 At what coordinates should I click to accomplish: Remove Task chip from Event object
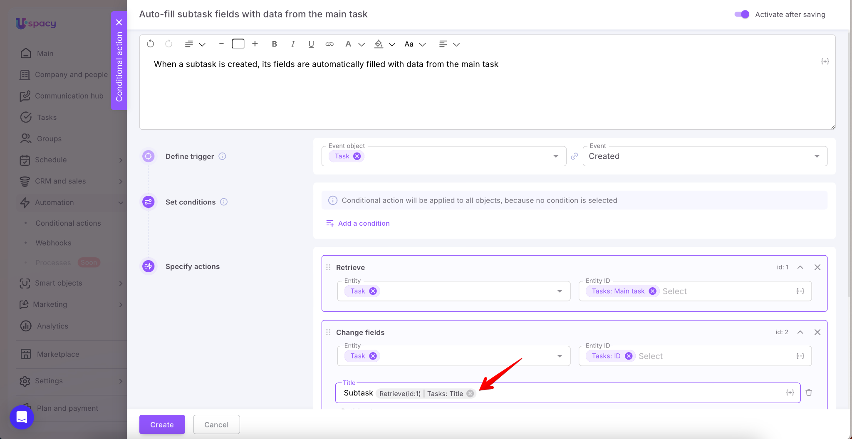(357, 156)
